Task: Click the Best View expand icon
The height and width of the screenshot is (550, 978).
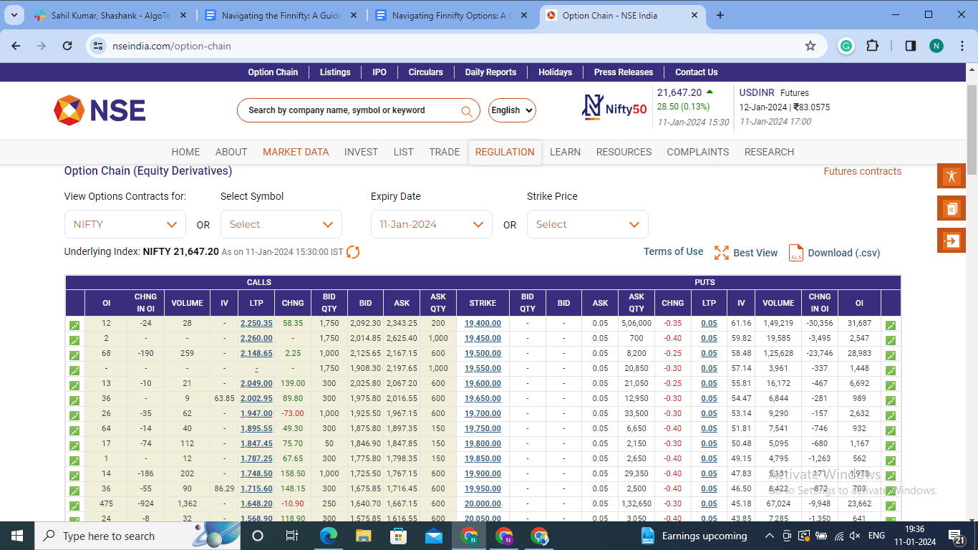Action: coord(721,253)
